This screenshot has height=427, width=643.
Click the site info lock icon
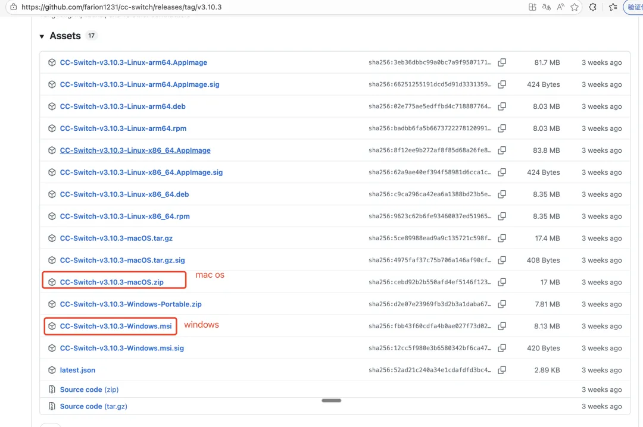[14, 7]
